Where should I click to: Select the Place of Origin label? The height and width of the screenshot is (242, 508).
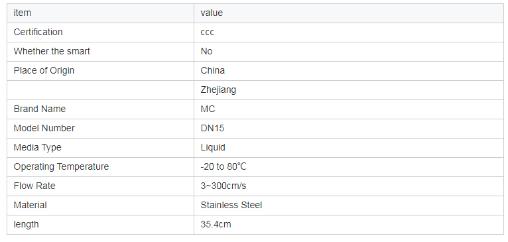coord(44,71)
